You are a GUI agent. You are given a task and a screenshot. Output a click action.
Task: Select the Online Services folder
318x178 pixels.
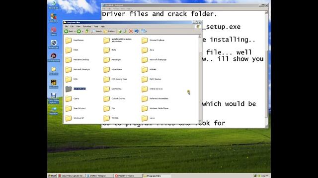pyautogui.click(x=152, y=89)
